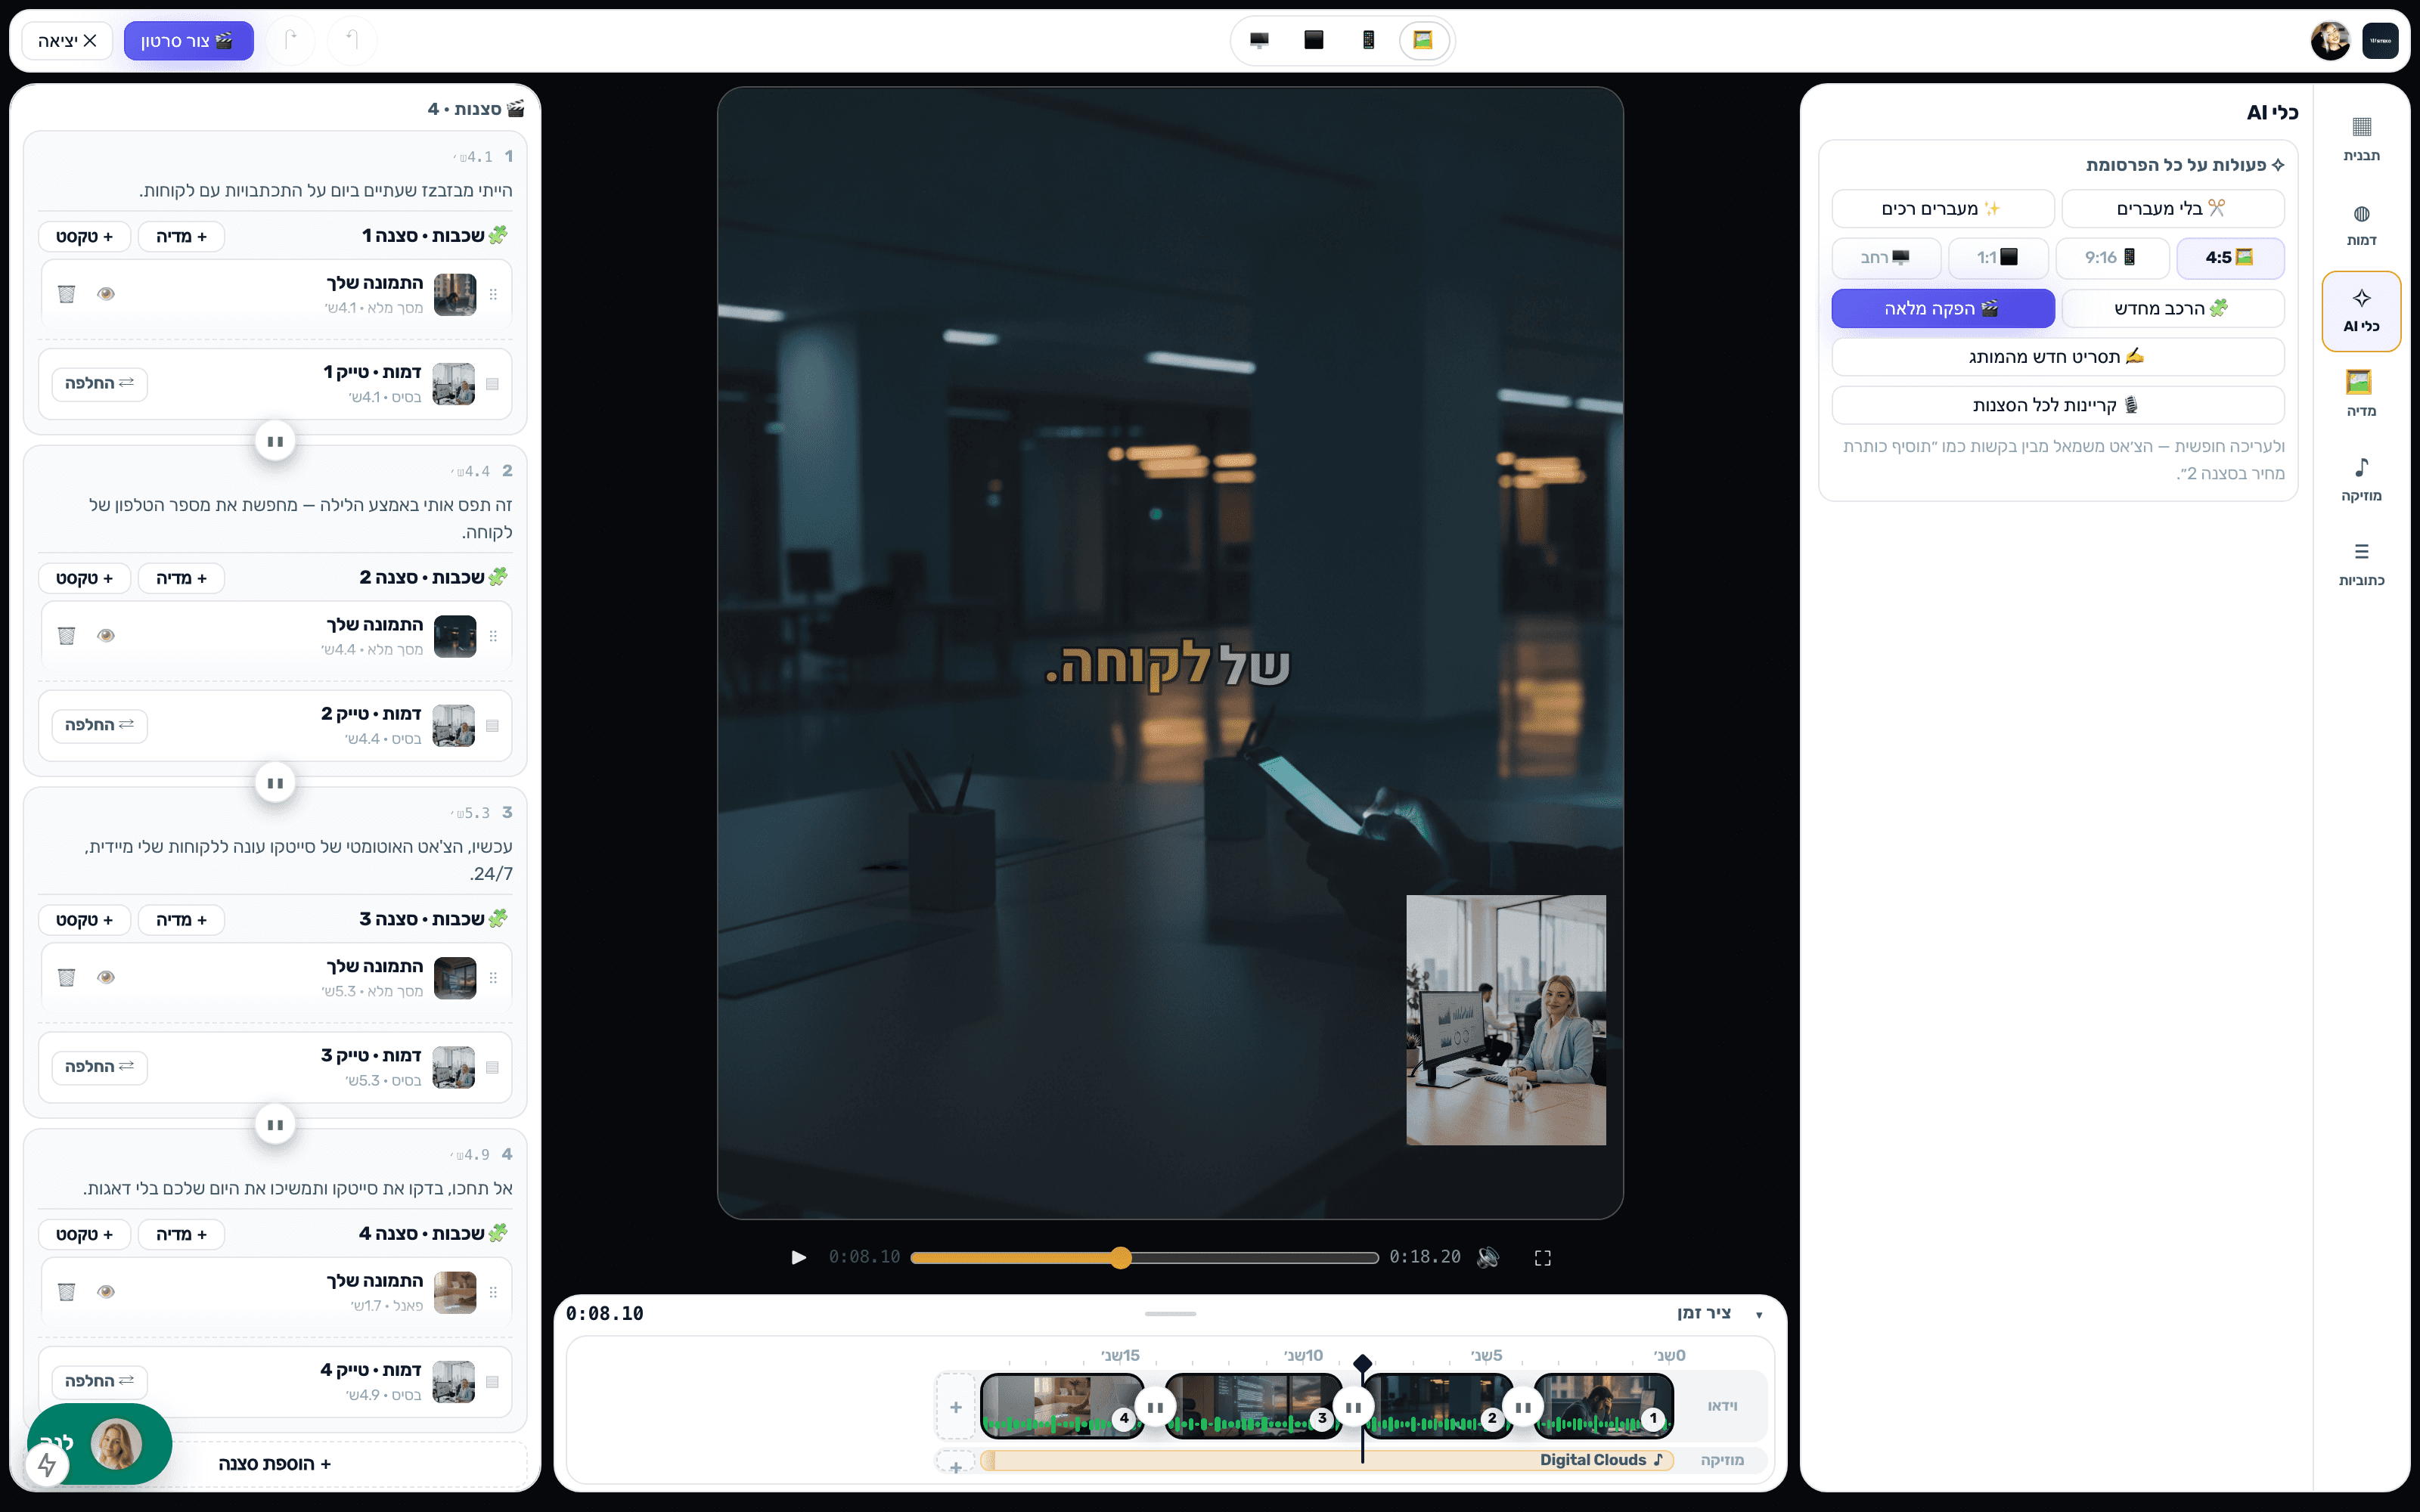Click the בלי מעברים no transitions button
Screen dimensions: 2420x1512
pos(2173,209)
